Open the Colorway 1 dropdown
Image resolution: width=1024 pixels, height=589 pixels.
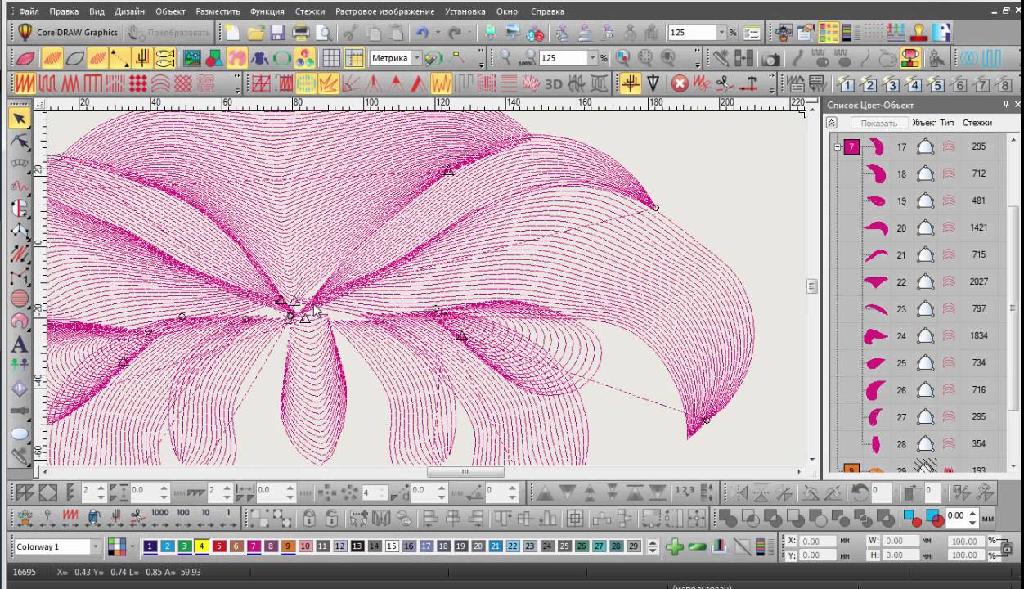click(x=97, y=546)
